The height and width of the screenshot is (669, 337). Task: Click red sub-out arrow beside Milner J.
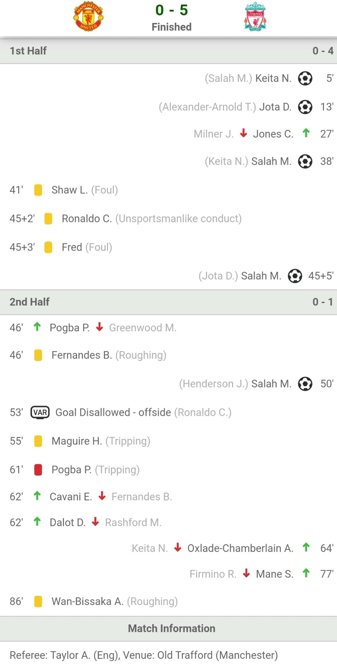243,133
